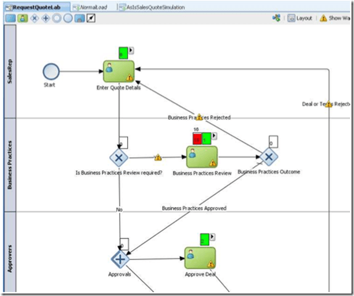Image resolution: width=354 pixels, height=296 pixels.
Task: Expand arrow above Business Practices Review
Action: click(214, 136)
